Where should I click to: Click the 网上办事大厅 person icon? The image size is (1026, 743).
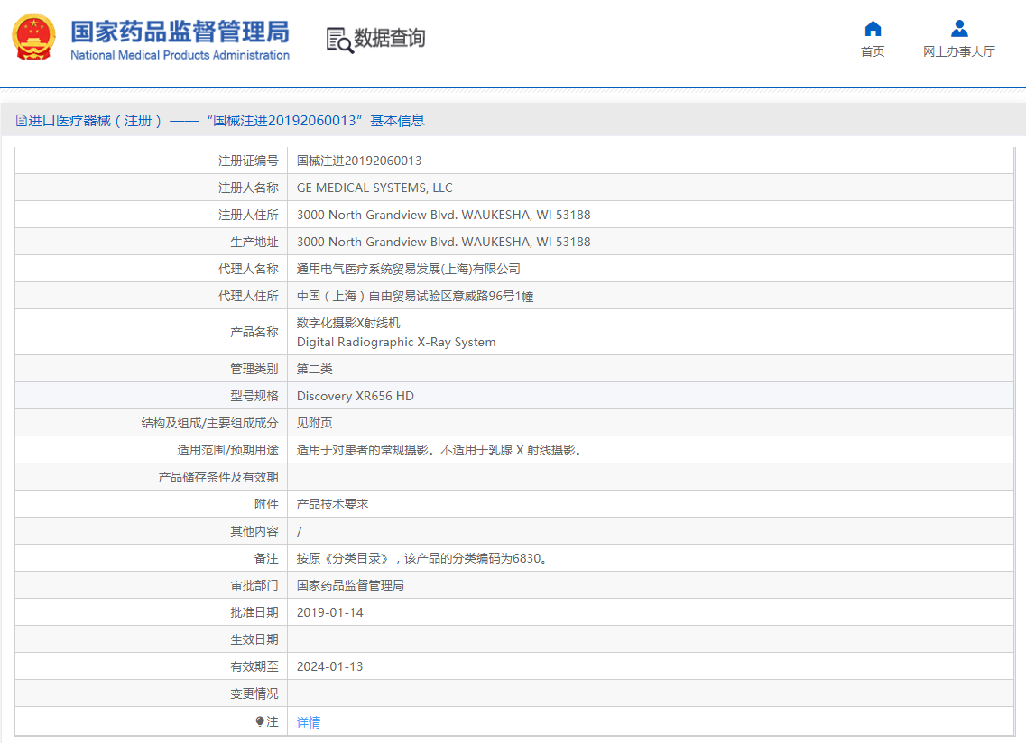959,29
